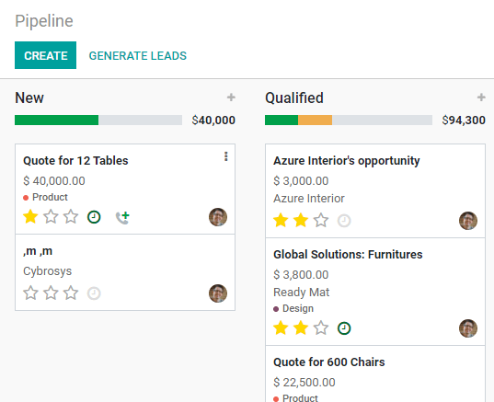Click avatar on Global Solutions: Furnitures card
This screenshot has height=402, width=494.
tap(468, 328)
